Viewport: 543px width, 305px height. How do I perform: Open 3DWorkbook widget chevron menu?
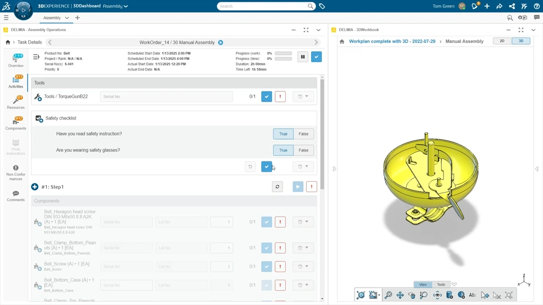click(533, 30)
